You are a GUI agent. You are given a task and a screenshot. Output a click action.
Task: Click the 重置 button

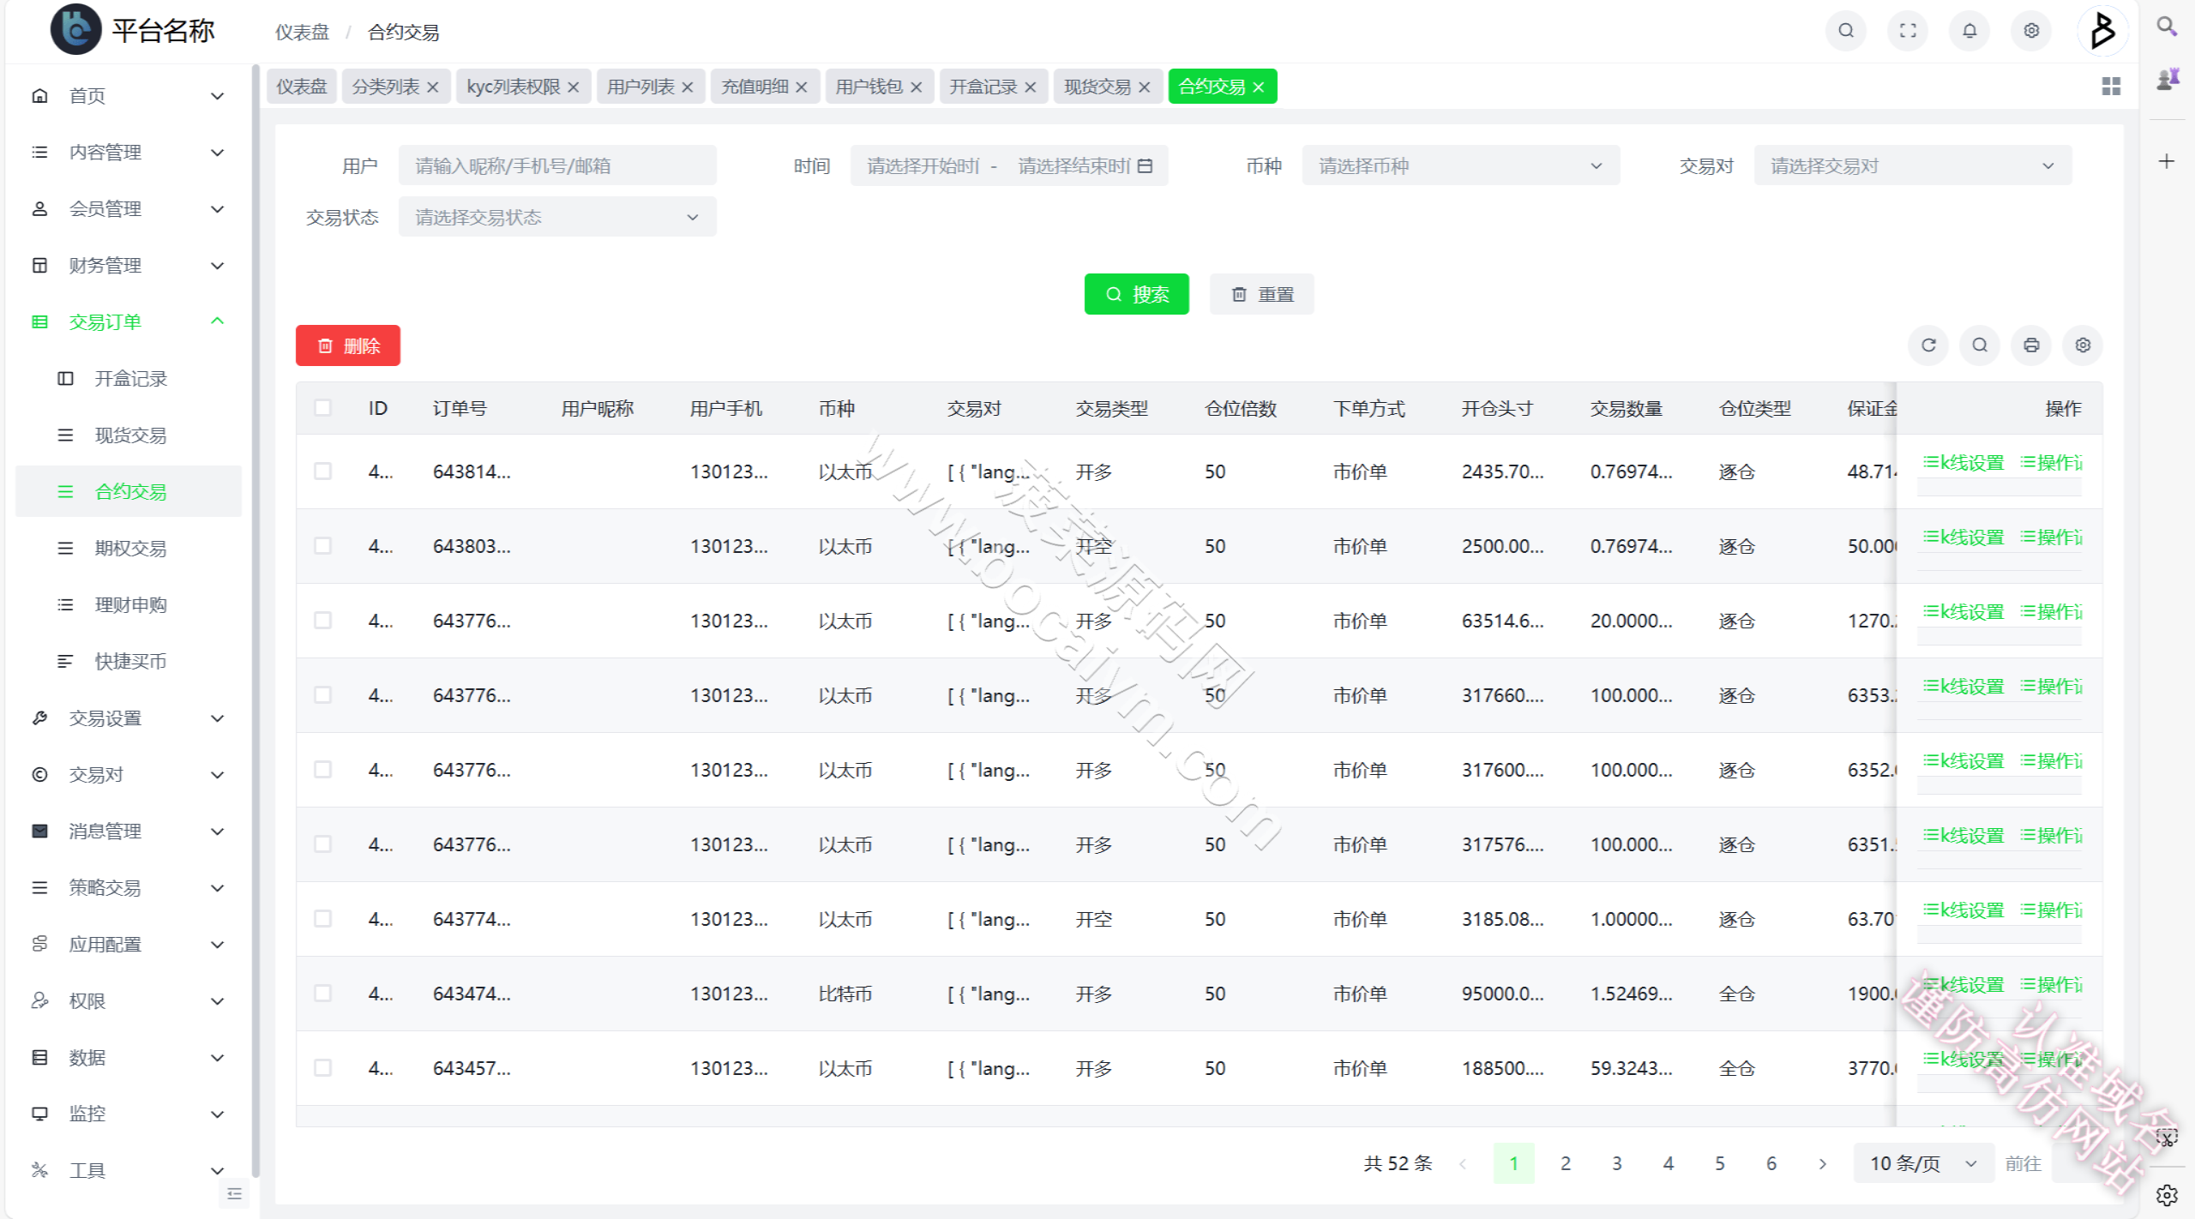point(1261,295)
